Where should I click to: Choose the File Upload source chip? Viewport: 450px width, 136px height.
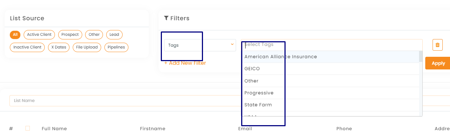pyautogui.click(x=87, y=47)
